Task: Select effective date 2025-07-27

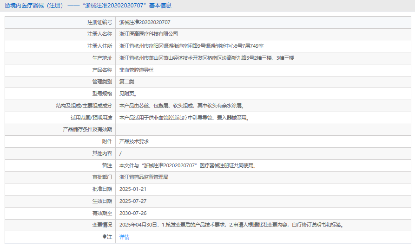Action: tap(133, 201)
